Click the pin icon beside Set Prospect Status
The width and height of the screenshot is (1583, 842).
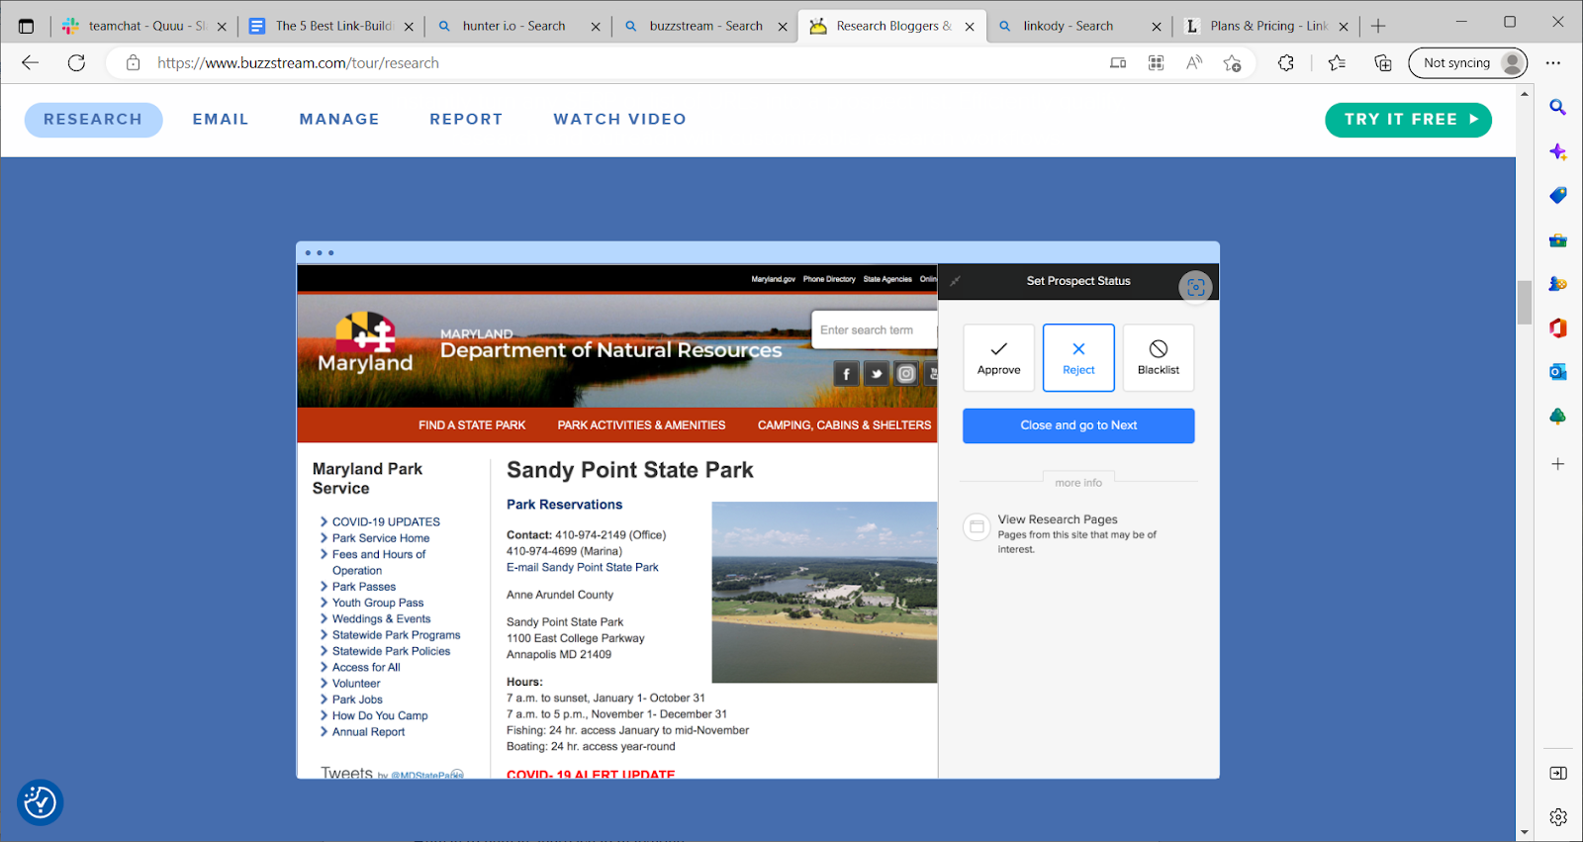[x=955, y=281]
